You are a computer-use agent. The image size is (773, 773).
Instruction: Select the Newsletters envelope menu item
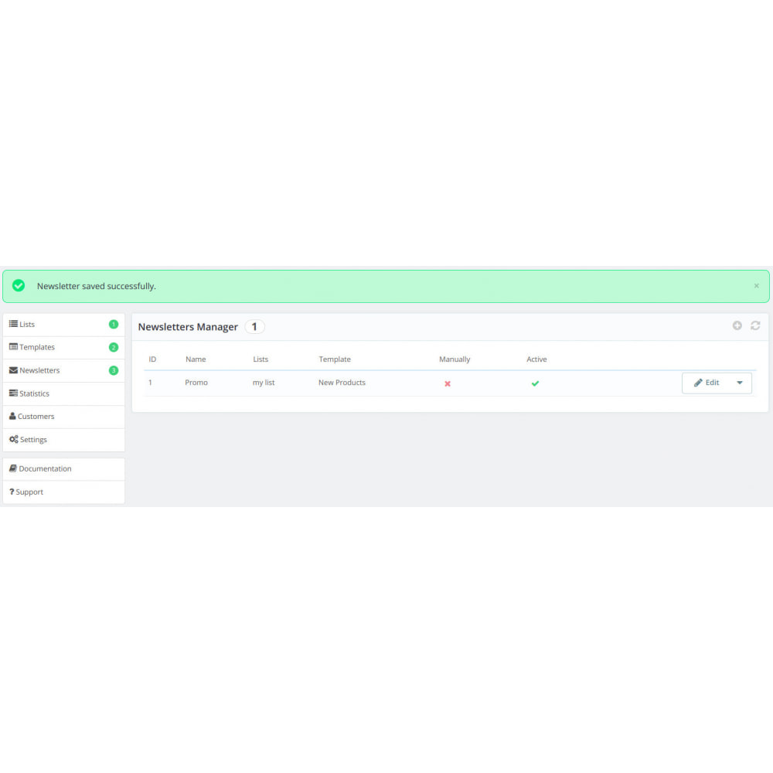click(x=39, y=370)
